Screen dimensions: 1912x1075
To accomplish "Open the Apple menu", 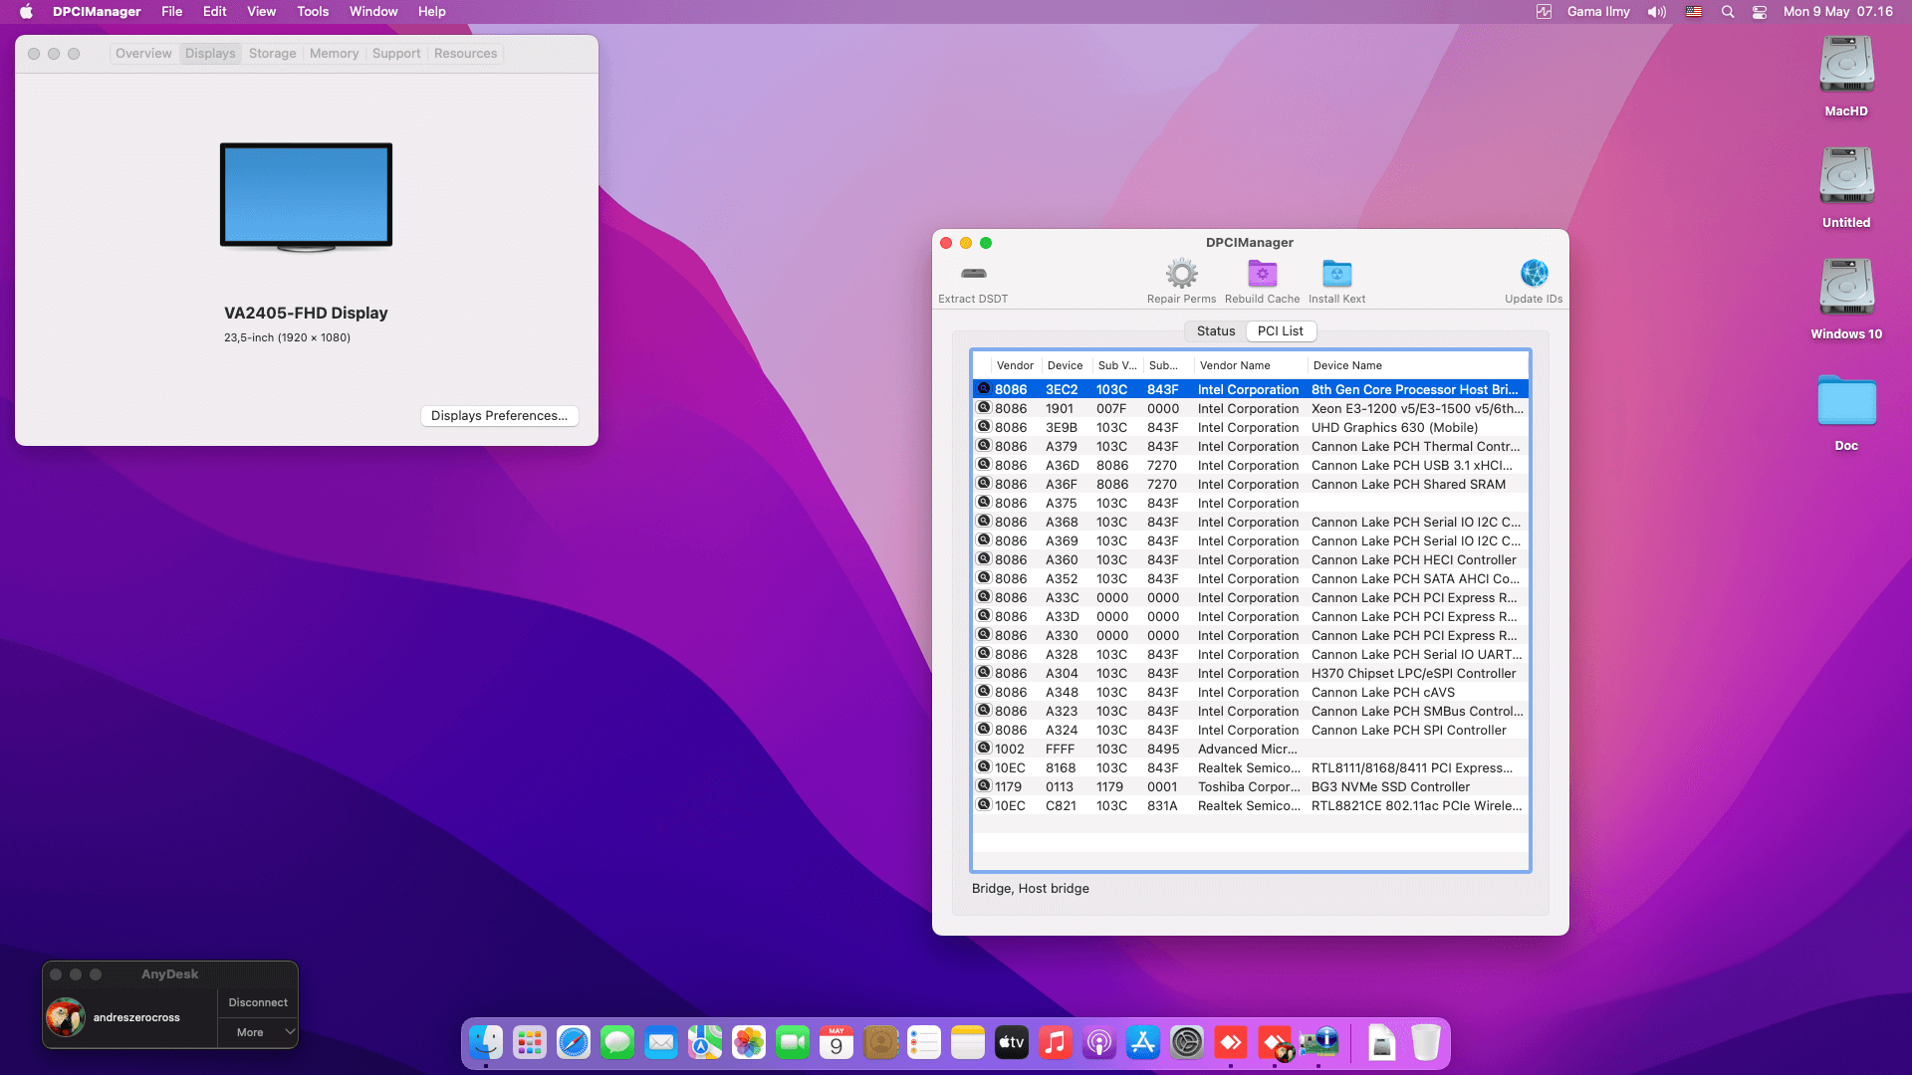I will coord(27,12).
